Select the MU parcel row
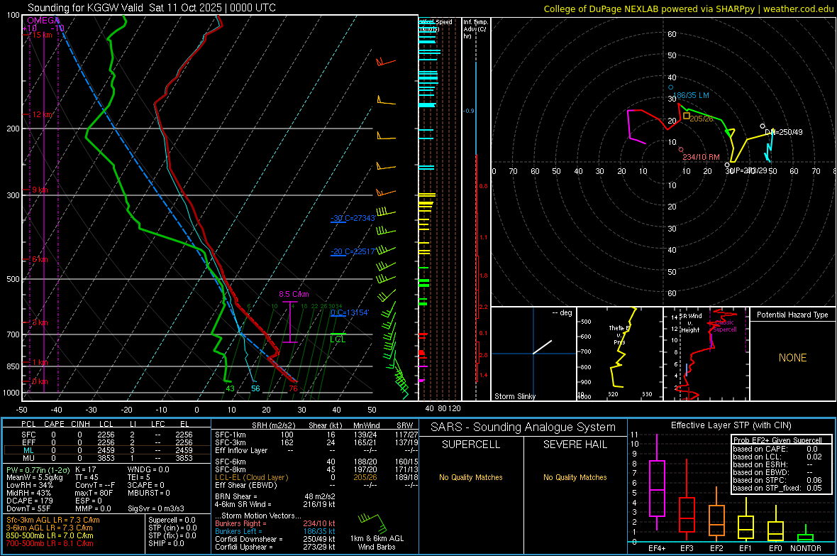The width and height of the screenshot is (837, 556). [x=107, y=458]
